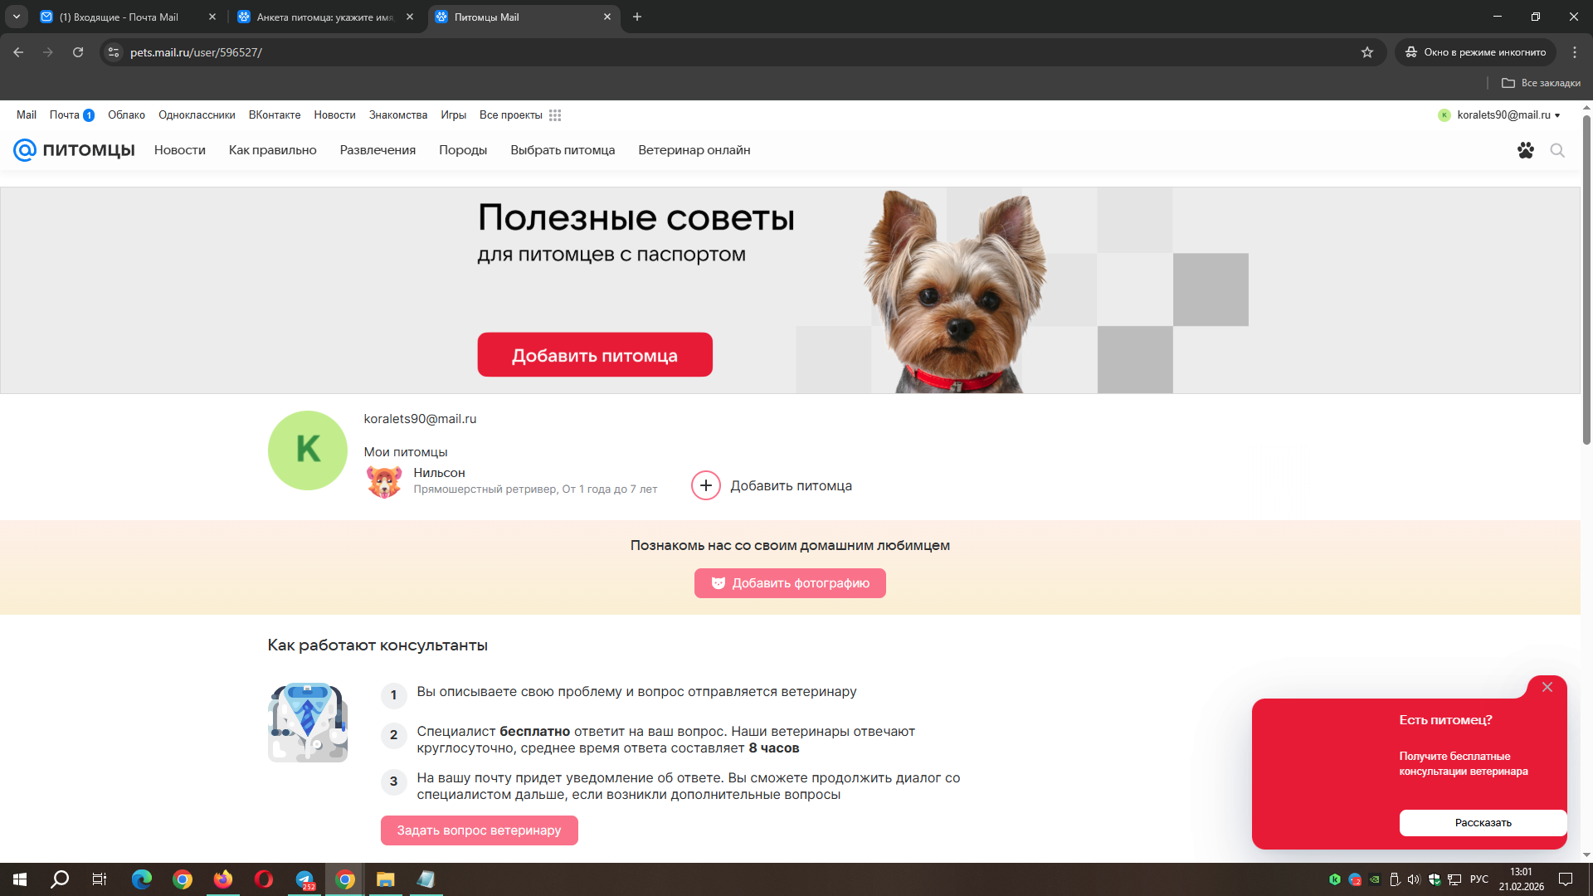The image size is (1593, 896).
Task: Switch to Анкета питомца tab
Action: (324, 17)
